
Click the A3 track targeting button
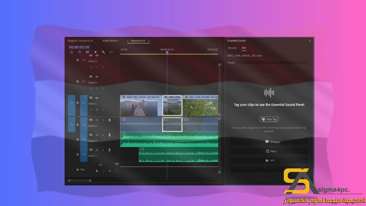click(84, 154)
